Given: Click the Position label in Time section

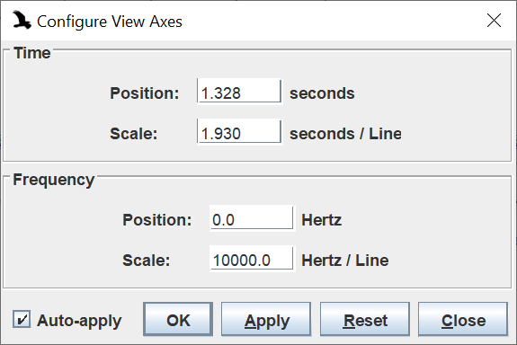Looking at the screenshot, I should click(x=145, y=93).
